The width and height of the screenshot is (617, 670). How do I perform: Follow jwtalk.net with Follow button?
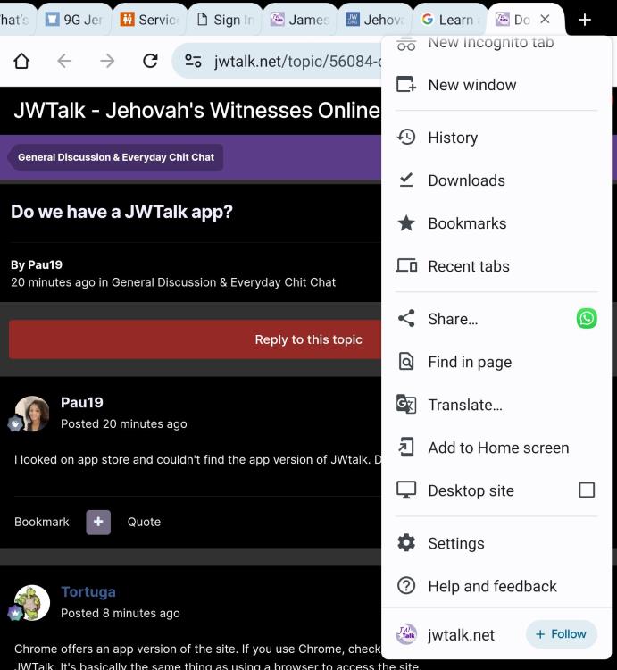tap(561, 634)
